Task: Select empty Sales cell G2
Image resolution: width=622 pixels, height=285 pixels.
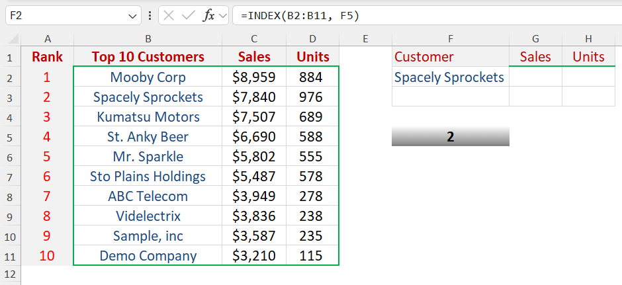Action: click(535, 77)
